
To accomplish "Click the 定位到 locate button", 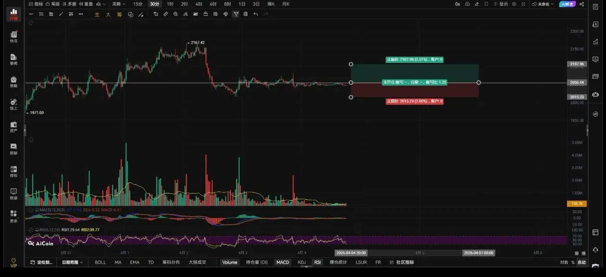I will [x=42, y=262].
